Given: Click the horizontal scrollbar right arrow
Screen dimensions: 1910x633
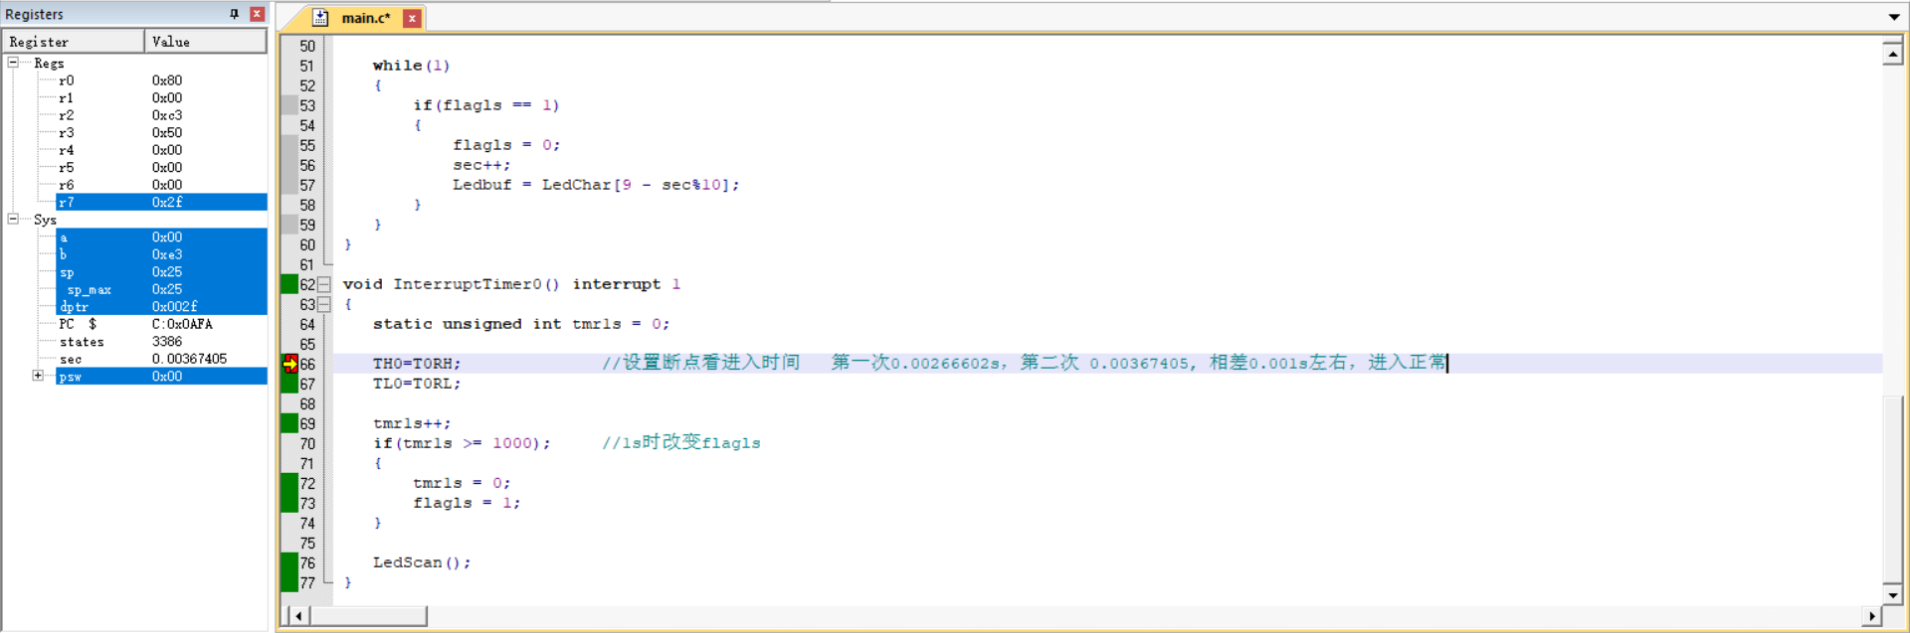Looking at the screenshot, I should click(x=1871, y=616).
